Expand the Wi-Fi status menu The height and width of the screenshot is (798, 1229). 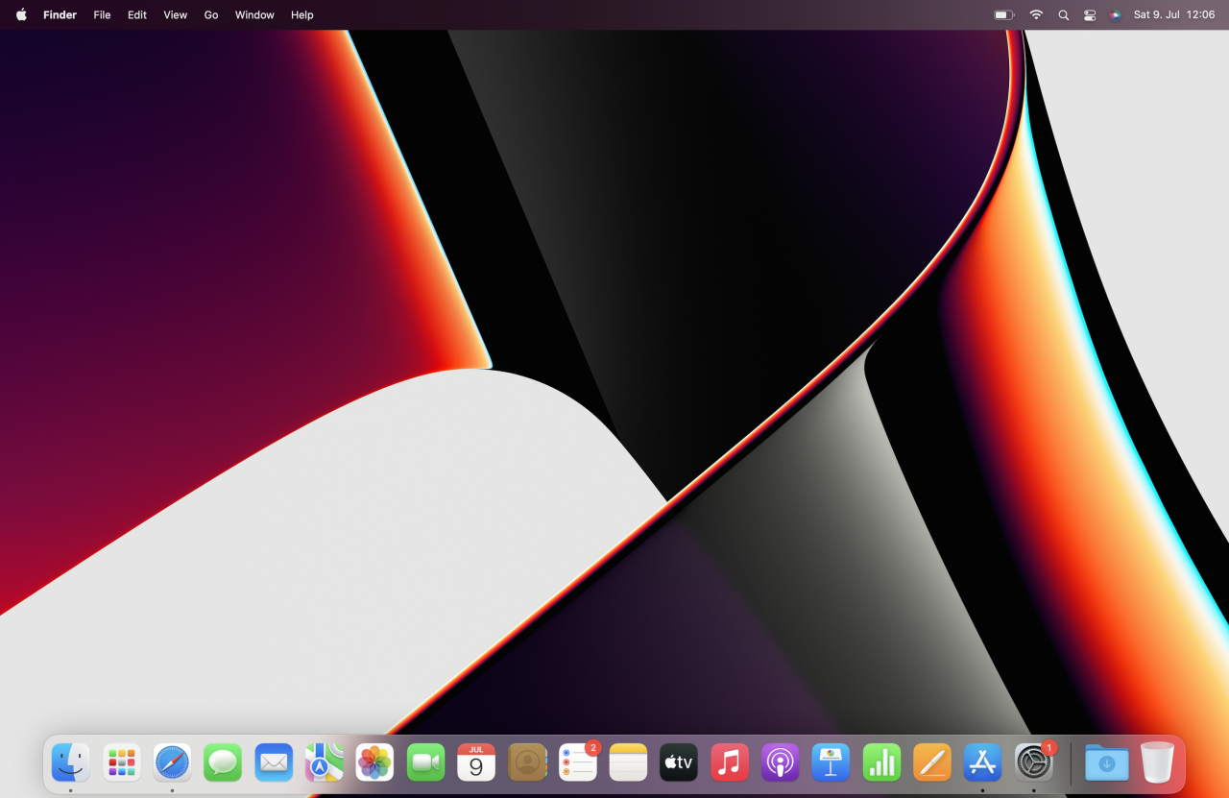coord(1036,15)
